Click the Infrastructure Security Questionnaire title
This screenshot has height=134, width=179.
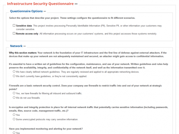pyautogui.click(x=40, y=4)
